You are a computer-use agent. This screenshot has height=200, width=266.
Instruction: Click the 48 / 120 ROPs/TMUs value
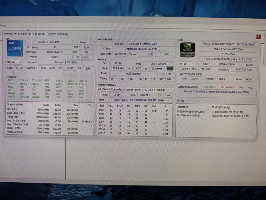[206, 69]
